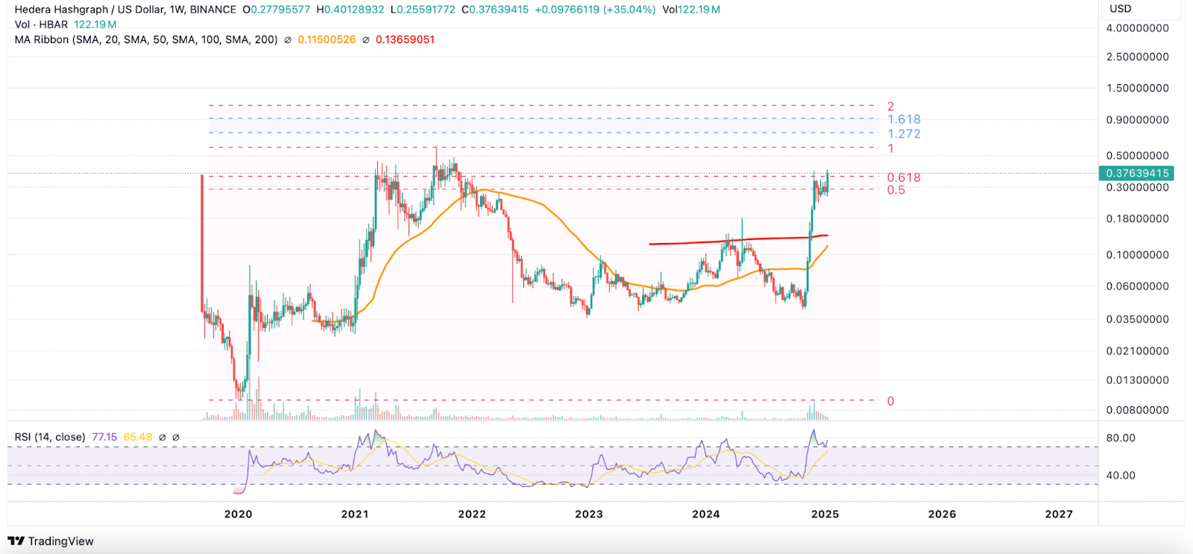Screen dimensions: 1193x554
Task: Click the 0.02100000 price axis label
Action: coord(1138,351)
